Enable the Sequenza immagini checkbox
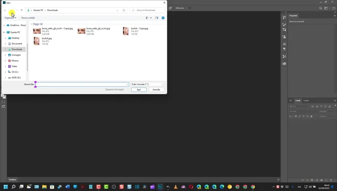Viewport: 337px width, 191px height. click(x=104, y=89)
